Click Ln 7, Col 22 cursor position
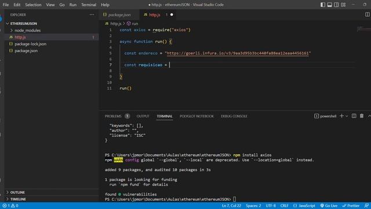Viewport: 371px width, 209px height. pos(231,206)
